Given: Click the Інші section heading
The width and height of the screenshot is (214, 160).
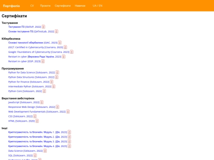Looking at the screenshot, I should pyautogui.click(x=4, y=128).
